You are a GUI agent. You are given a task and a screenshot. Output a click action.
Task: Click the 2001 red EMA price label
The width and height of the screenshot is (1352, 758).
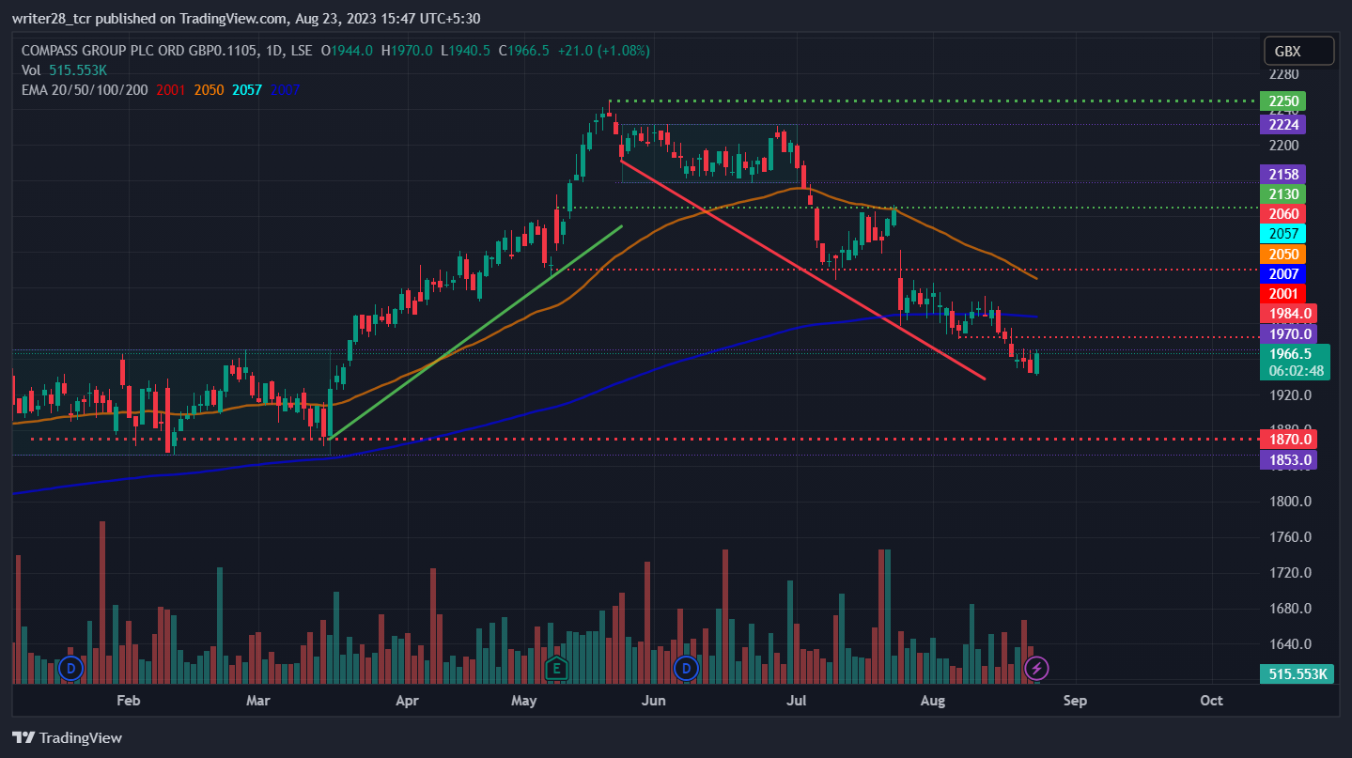click(x=1282, y=294)
